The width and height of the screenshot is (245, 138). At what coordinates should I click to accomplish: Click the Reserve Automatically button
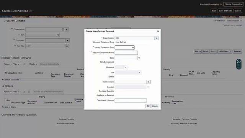coord(50,64)
